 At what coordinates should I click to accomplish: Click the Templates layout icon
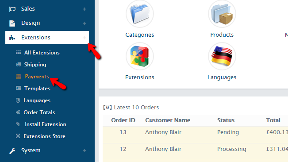18,88
